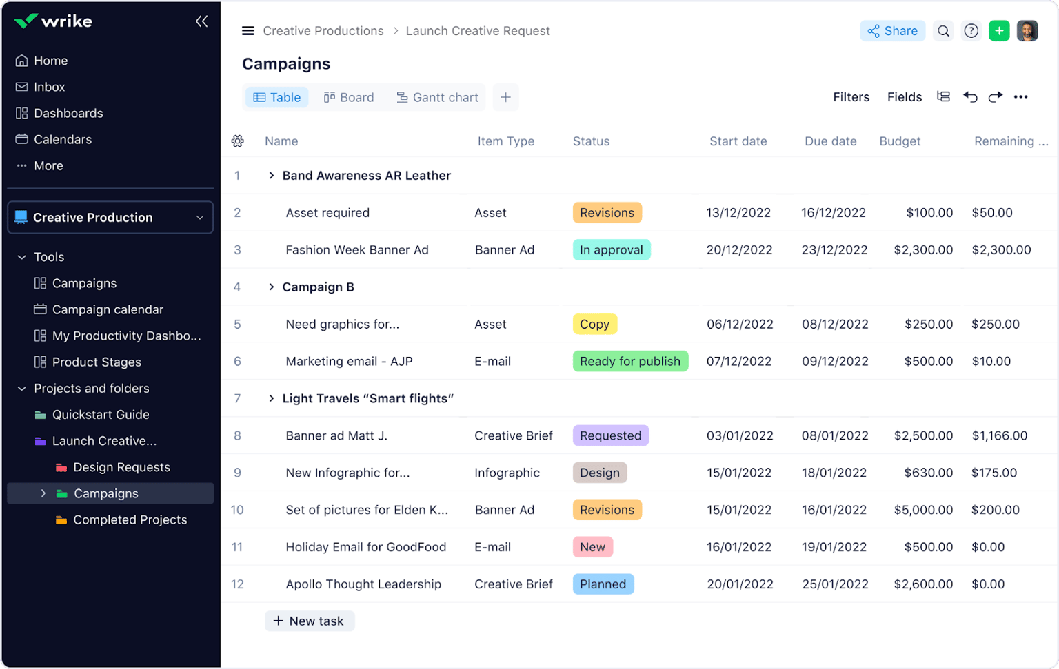Click the hierarchy view icon near Fields

click(x=943, y=96)
